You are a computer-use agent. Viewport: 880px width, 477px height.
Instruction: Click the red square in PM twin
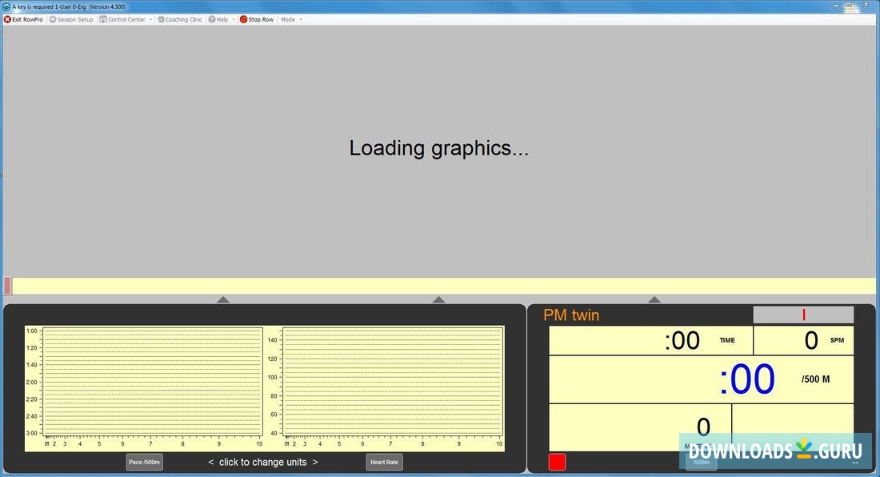558,462
